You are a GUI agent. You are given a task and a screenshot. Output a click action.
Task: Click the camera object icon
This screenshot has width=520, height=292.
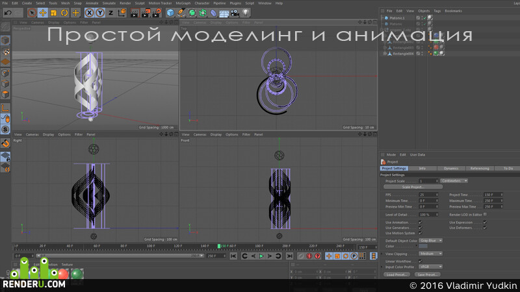click(x=235, y=13)
